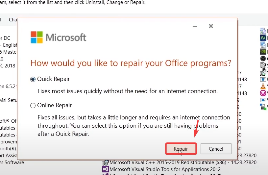Click the pink WampServer program icon

tap(263, 93)
